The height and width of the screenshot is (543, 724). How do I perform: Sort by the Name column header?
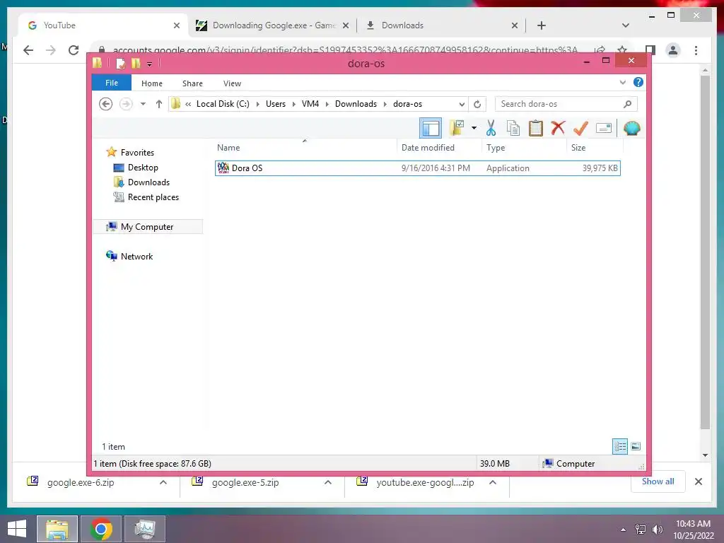[x=305, y=148]
